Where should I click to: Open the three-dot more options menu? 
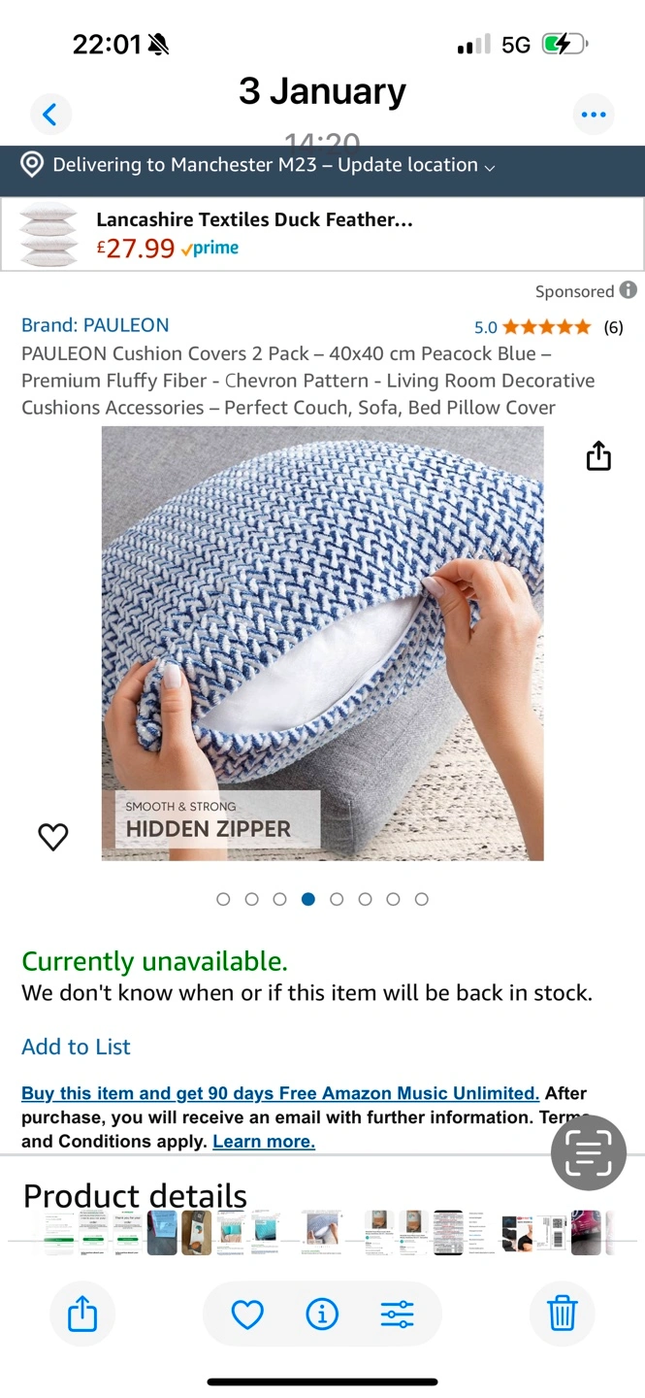pos(594,115)
